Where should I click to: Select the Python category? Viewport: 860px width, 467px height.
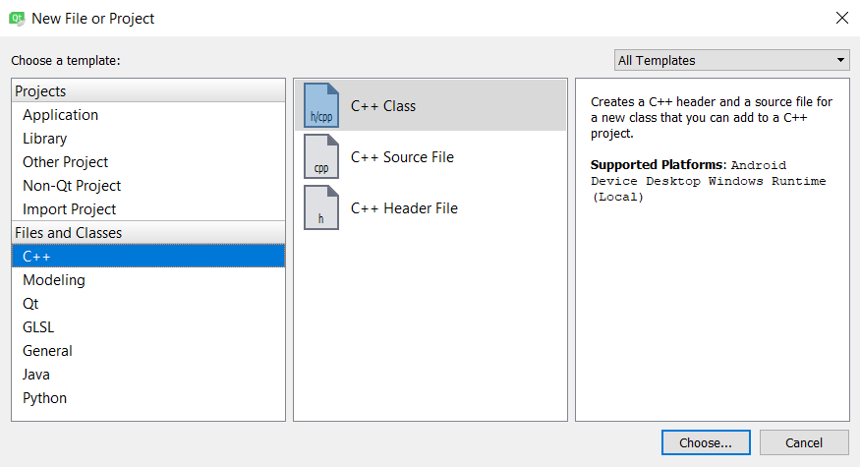coord(45,398)
